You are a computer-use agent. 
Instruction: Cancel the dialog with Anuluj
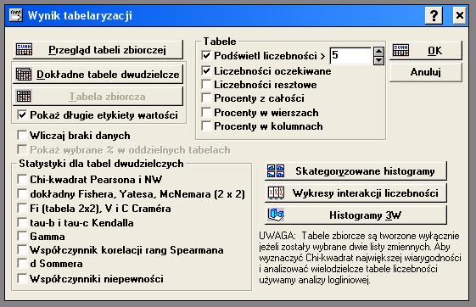click(x=426, y=72)
